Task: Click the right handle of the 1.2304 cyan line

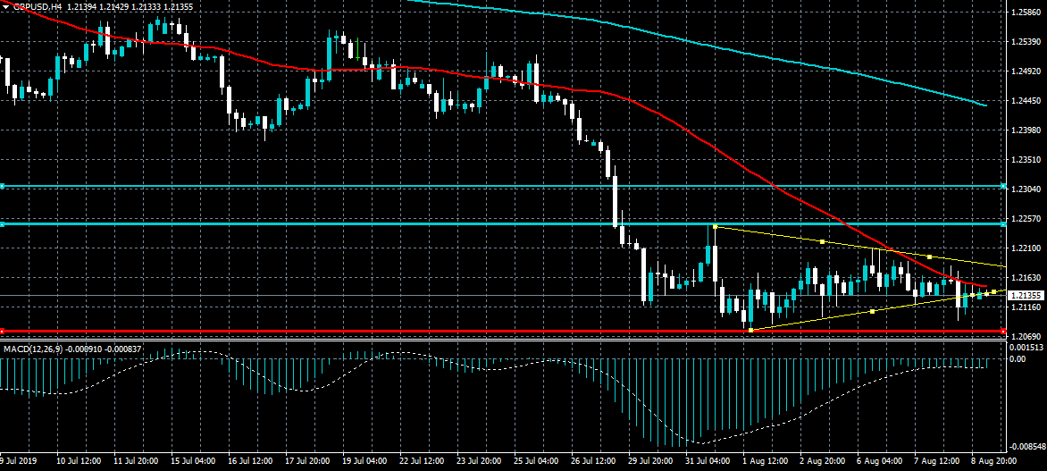Action: pyautogui.click(x=1004, y=186)
